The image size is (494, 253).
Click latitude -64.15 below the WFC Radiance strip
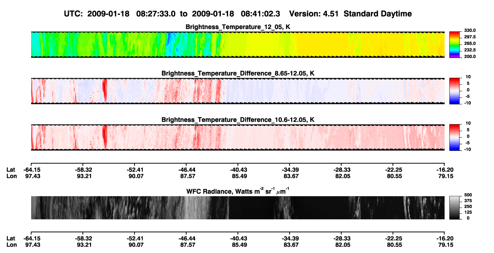coord(32,238)
